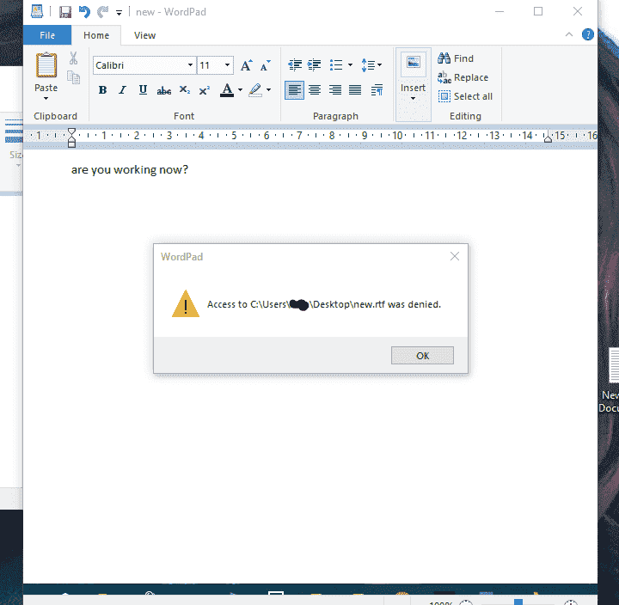Click the text 'are you working now?'
Viewport: 619px width, 605px height.
click(x=130, y=169)
